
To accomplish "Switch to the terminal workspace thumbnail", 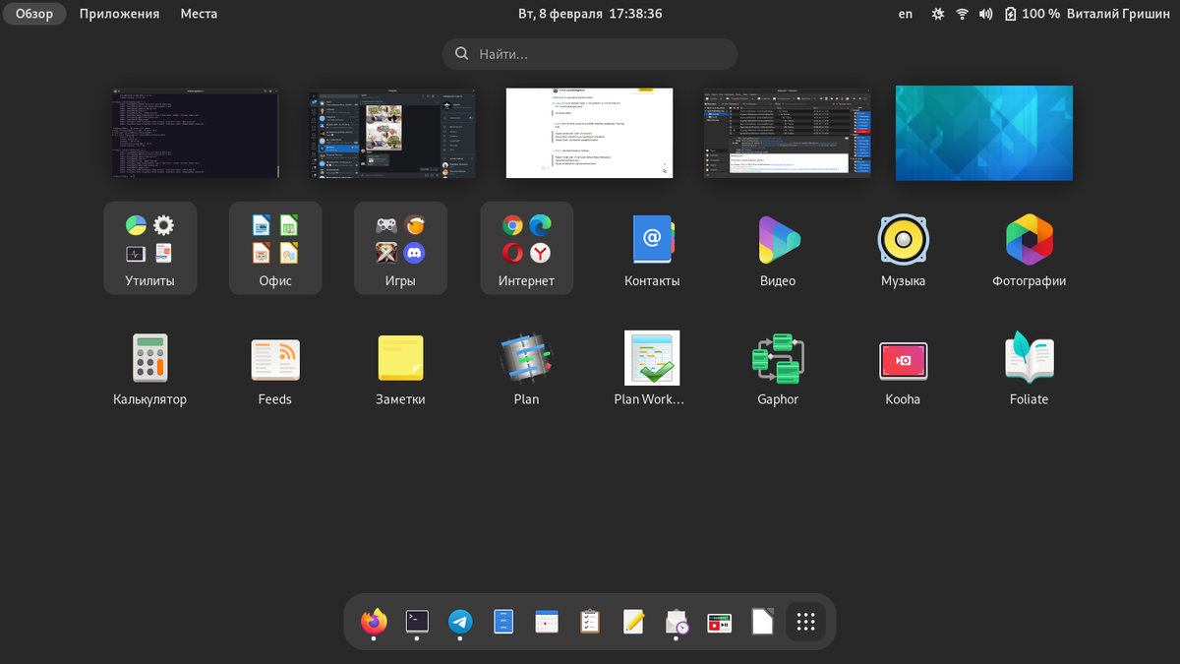I will (x=196, y=132).
